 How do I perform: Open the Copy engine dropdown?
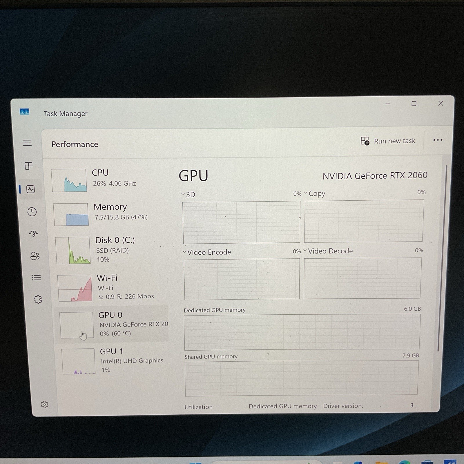[315, 193]
